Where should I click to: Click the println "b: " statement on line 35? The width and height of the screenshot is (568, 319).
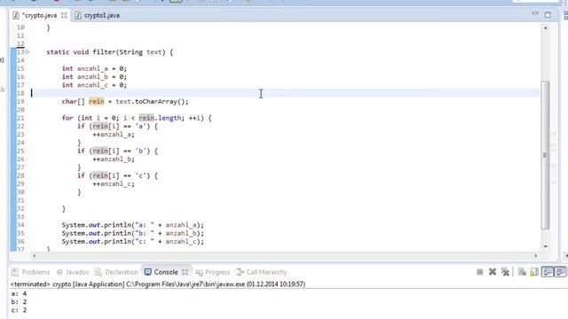133,233
